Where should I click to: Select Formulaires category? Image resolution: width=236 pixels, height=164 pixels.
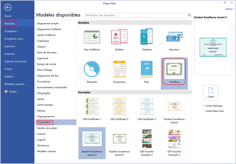pos(43,81)
